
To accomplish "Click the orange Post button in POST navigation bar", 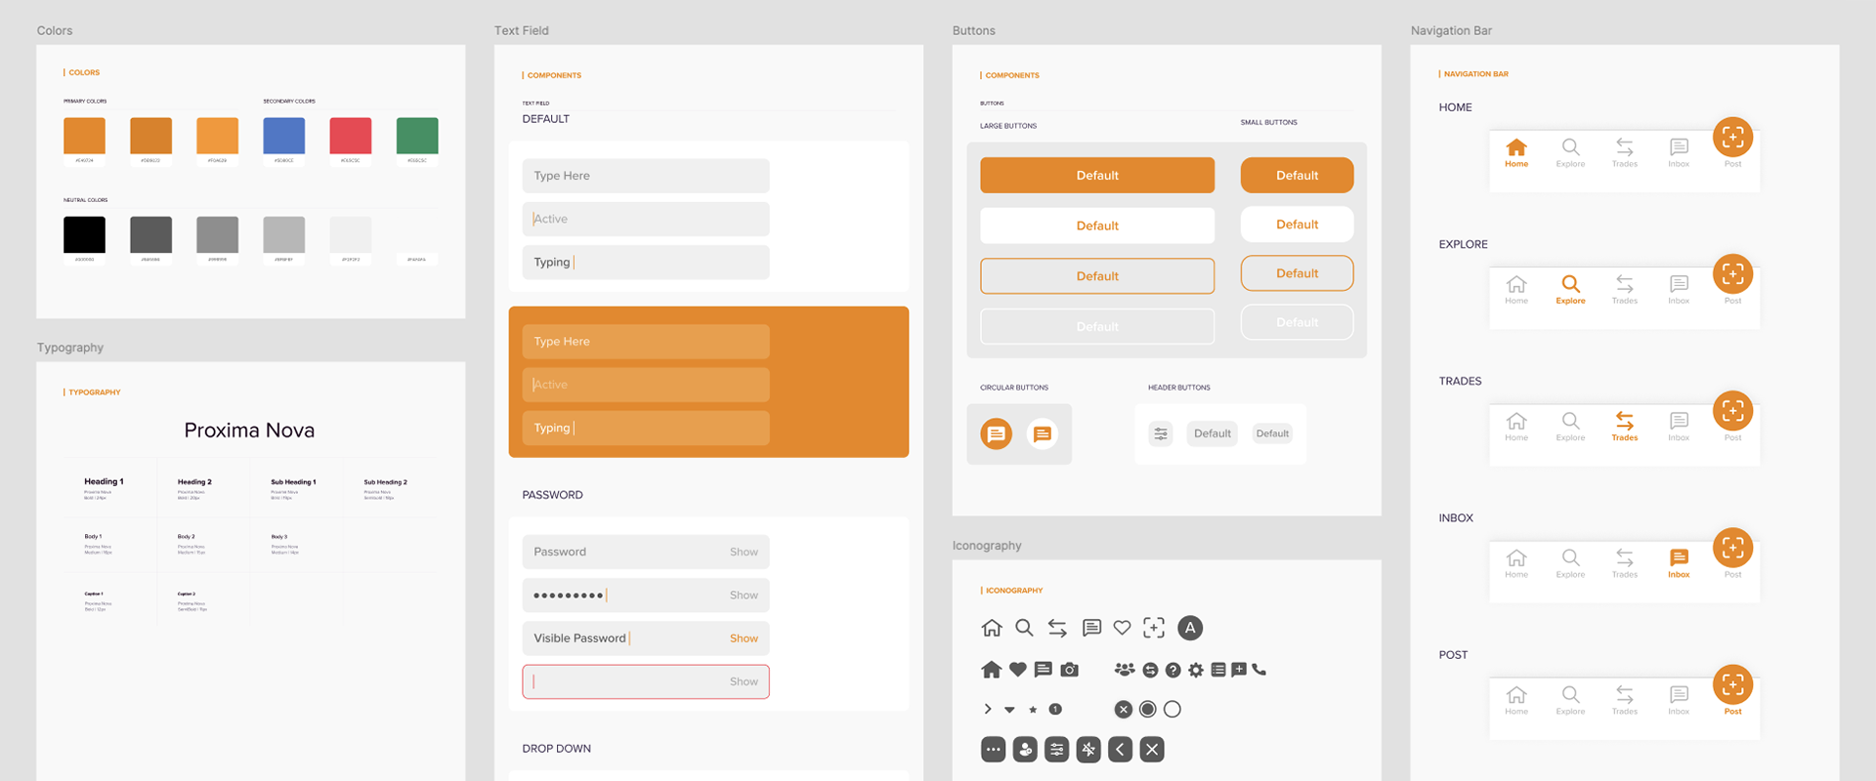I will [1732, 685].
